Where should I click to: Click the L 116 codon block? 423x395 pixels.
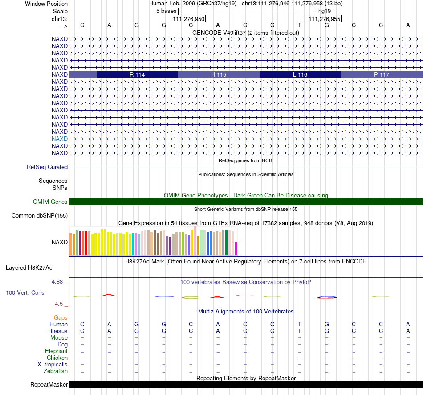[300, 74]
